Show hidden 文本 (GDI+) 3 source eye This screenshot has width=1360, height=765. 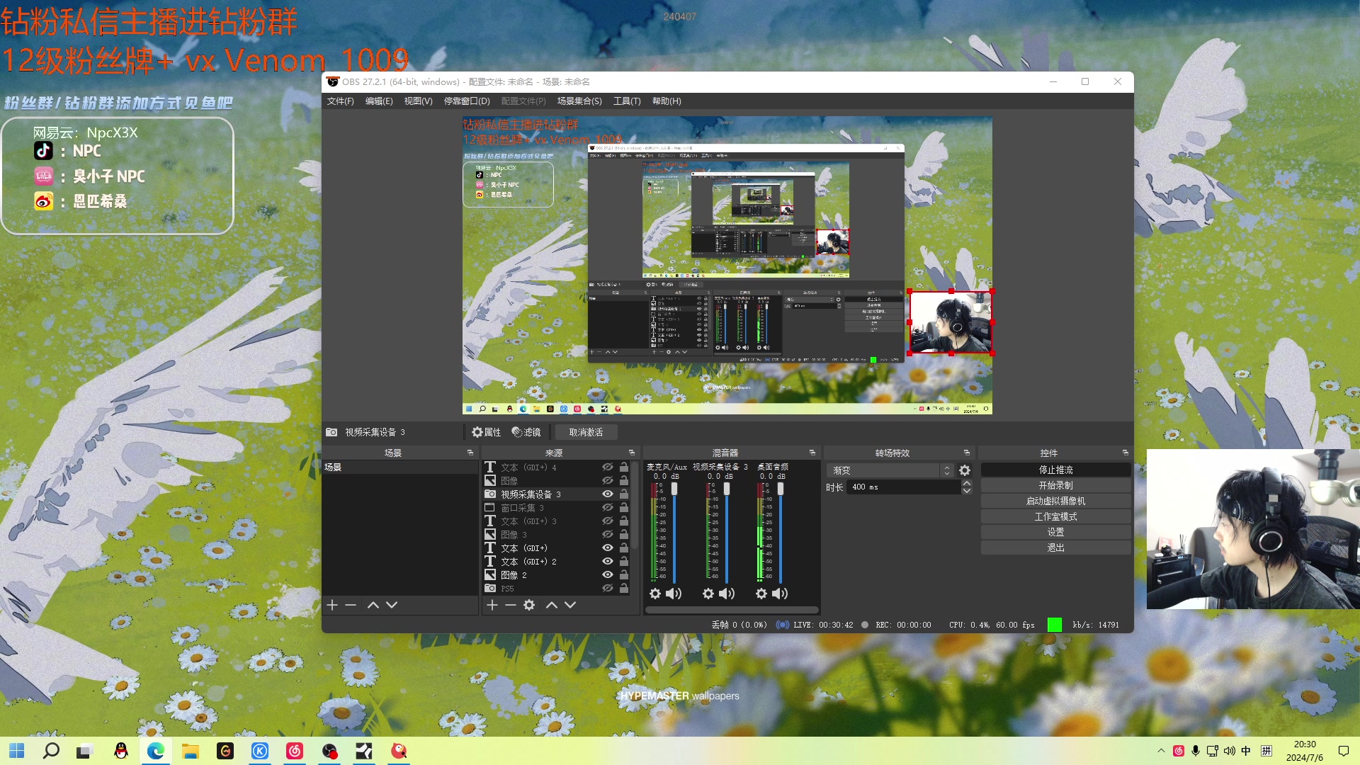(x=607, y=521)
